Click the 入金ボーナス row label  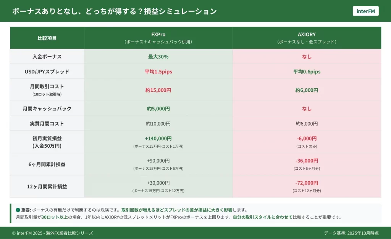click(x=47, y=57)
